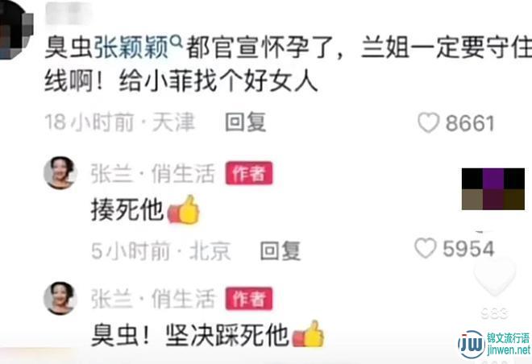This screenshot has width=532, height=364.
Task: Click the search magnifier next to 张颖颖
Action: [176, 42]
